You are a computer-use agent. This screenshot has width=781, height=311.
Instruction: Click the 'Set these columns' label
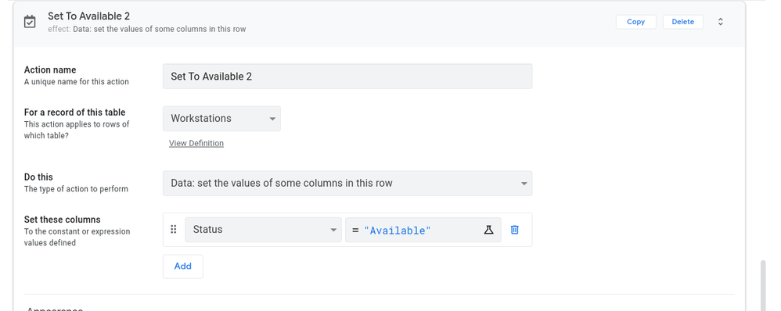tap(63, 220)
